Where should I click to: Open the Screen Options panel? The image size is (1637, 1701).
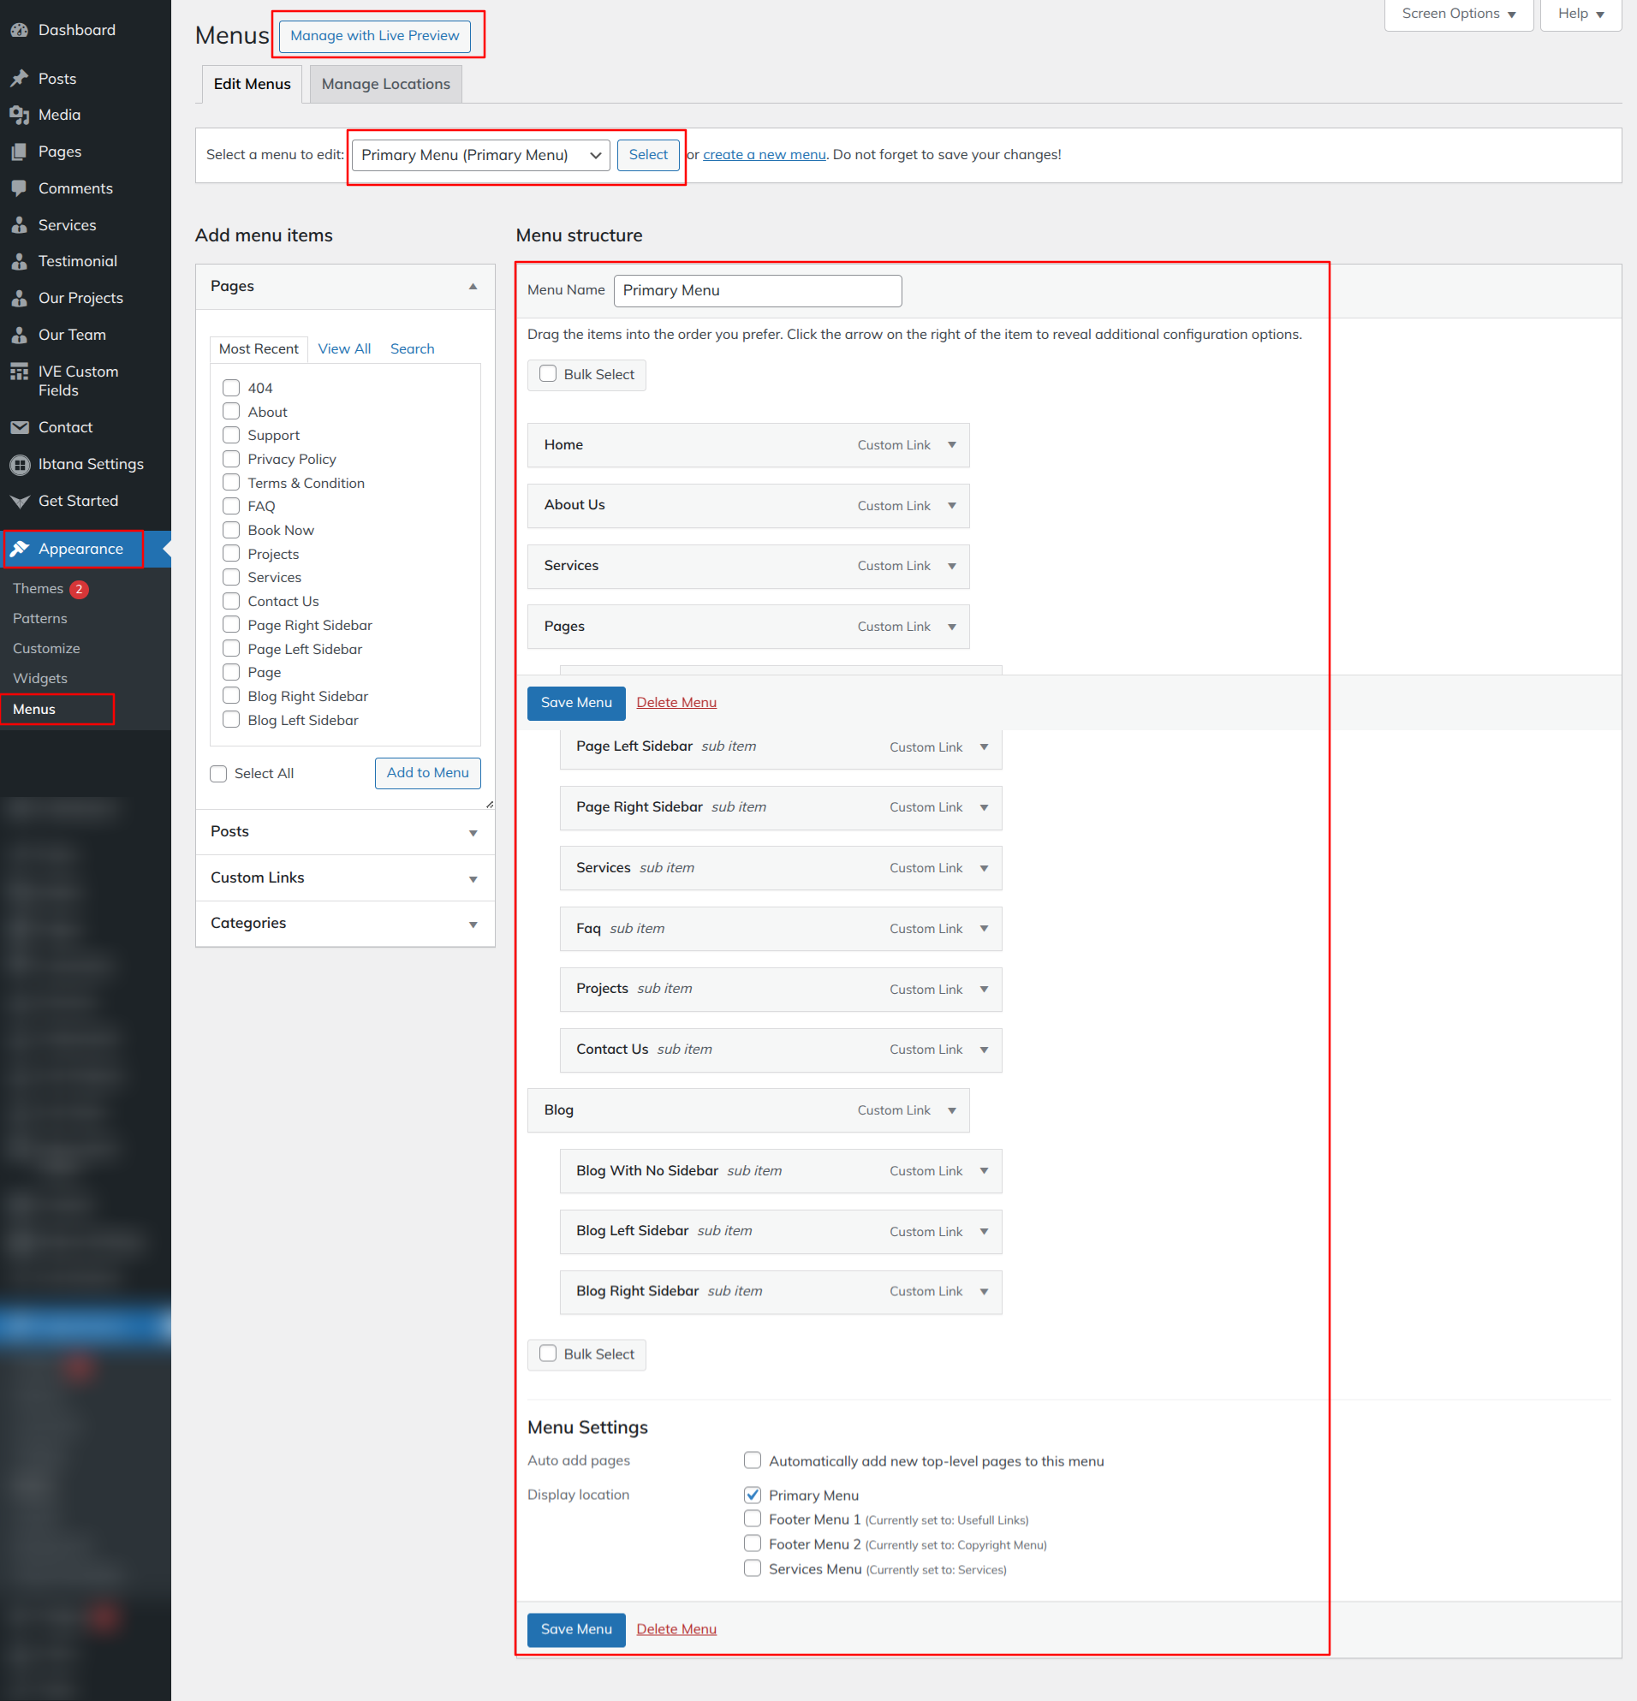tap(1458, 14)
